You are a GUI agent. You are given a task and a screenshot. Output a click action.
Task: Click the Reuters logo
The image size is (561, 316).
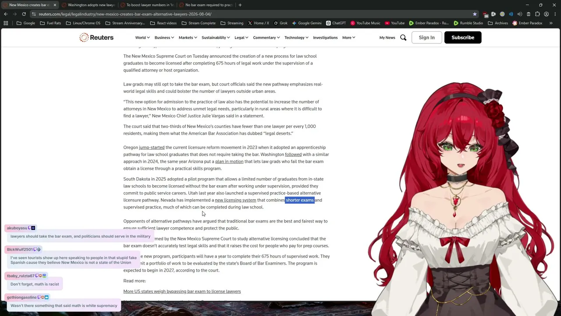pos(96,37)
